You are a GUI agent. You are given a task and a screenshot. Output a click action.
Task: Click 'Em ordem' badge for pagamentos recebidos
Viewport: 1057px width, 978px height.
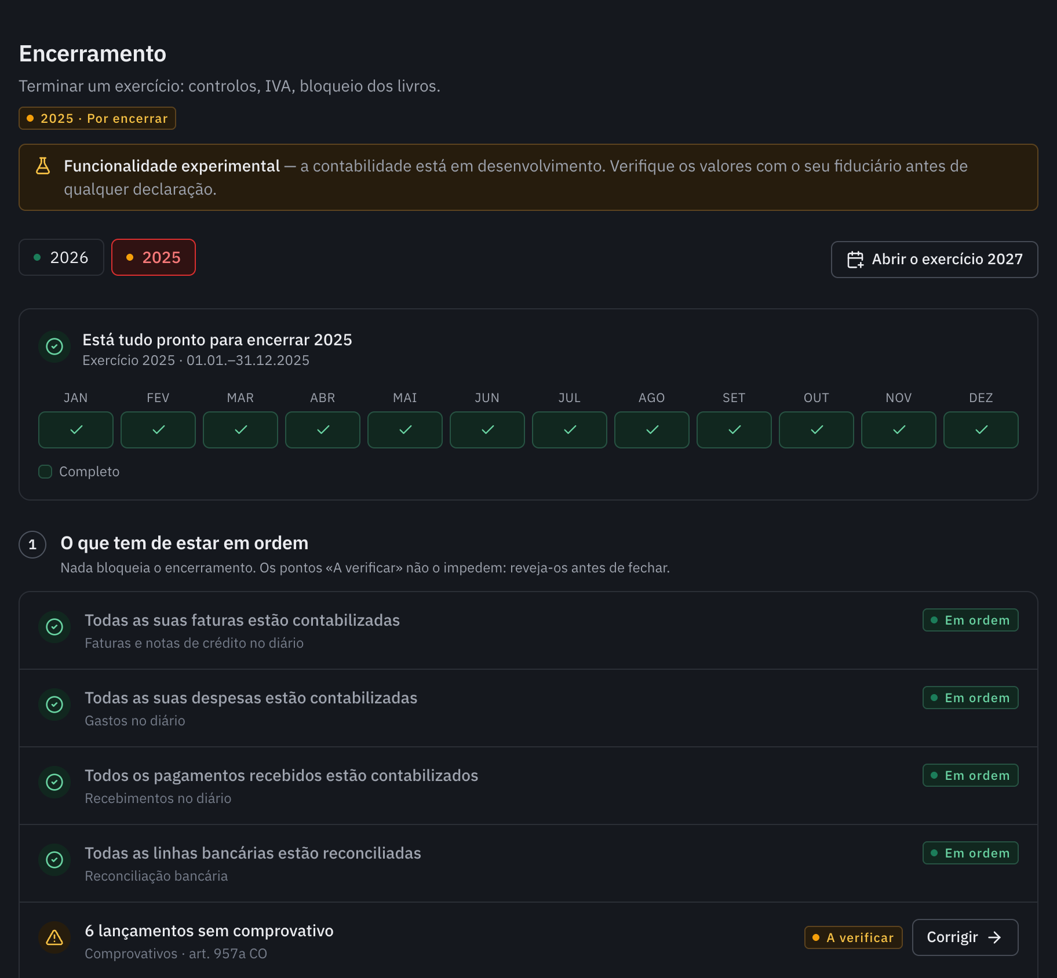pos(970,775)
